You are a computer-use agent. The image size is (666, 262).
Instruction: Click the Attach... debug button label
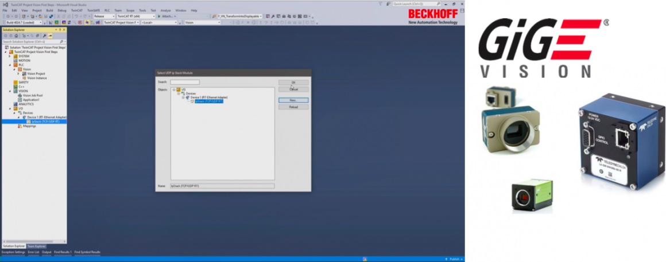click(168, 16)
